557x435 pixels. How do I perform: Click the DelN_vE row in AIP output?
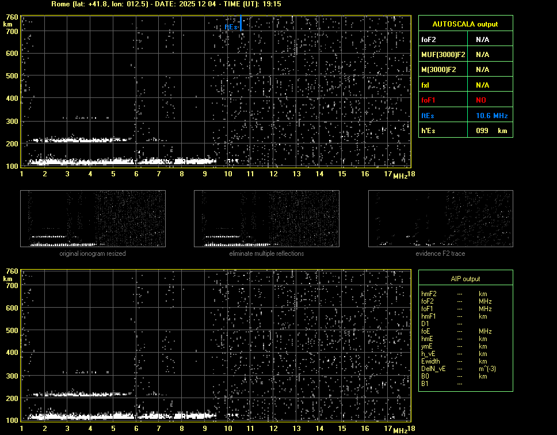[433, 369]
